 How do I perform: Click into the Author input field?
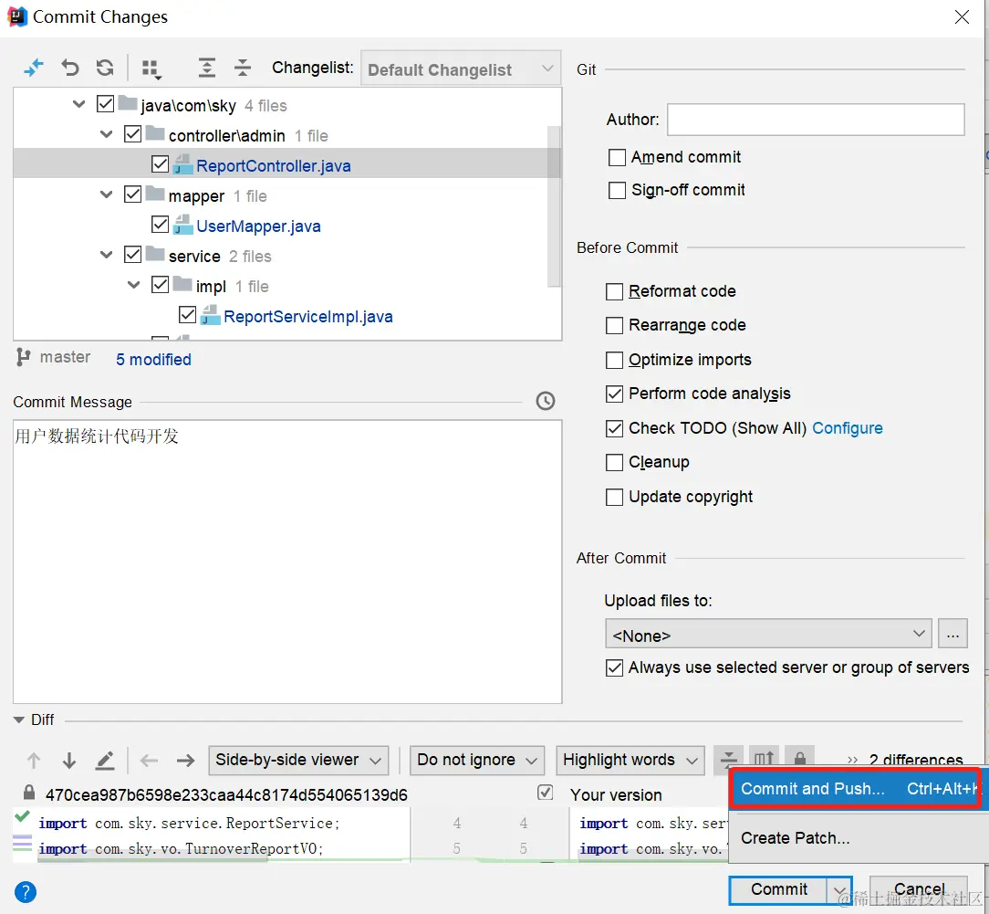pos(816,120)
